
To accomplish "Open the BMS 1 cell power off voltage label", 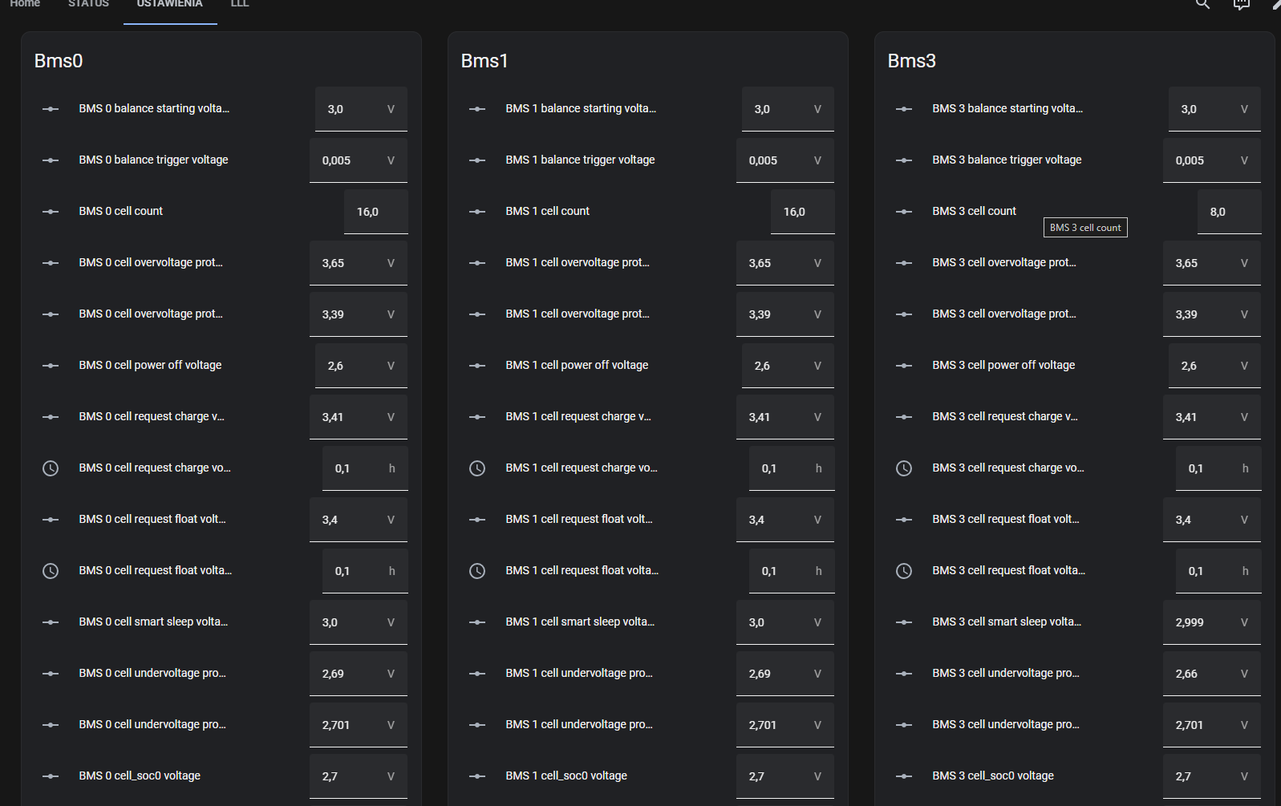I will 577,365.
